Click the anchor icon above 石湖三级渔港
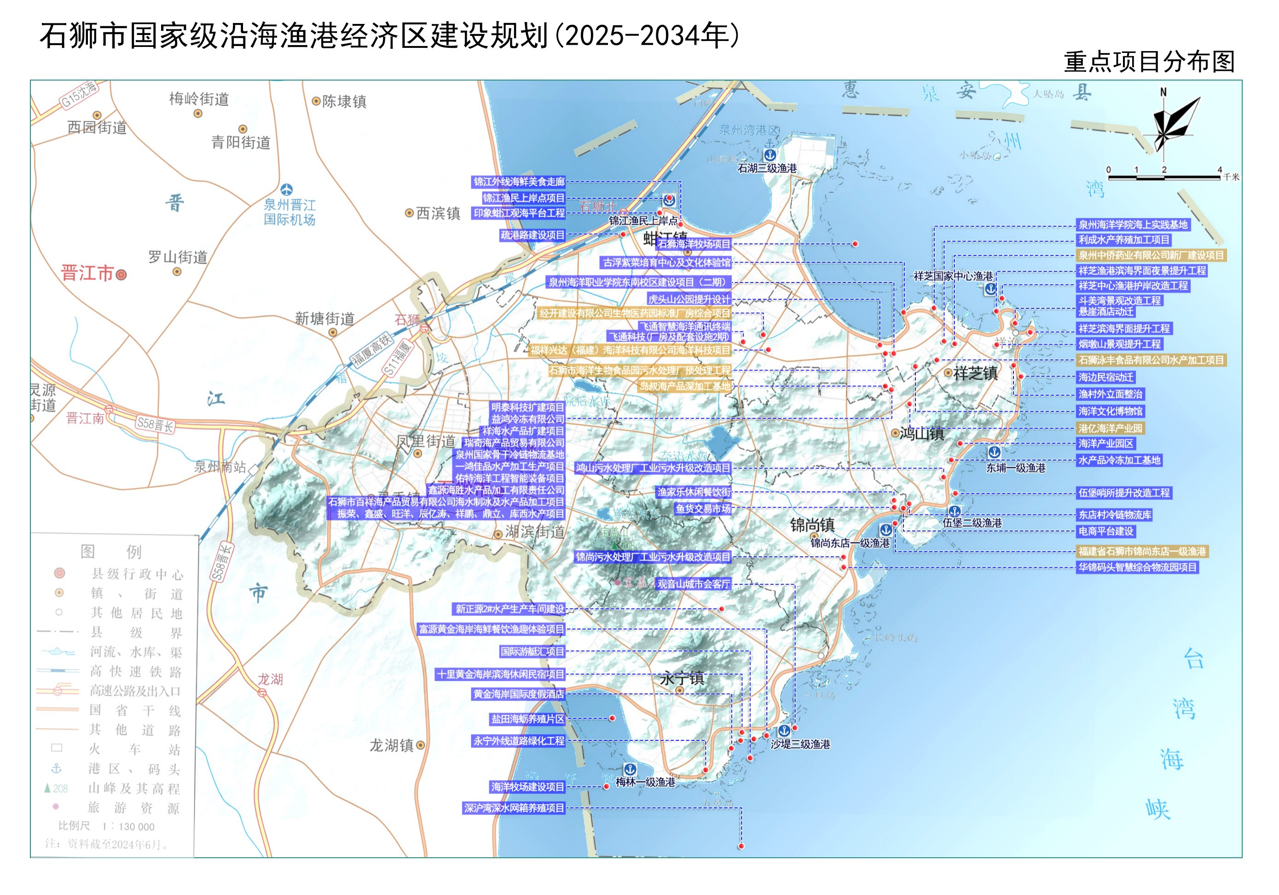1279x895 pixels. 770,155
